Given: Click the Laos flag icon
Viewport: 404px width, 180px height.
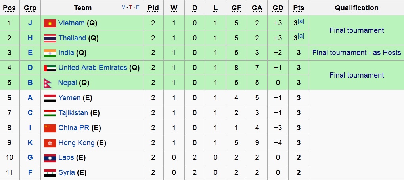Looking at the screenshot, I should pos(50,158).
